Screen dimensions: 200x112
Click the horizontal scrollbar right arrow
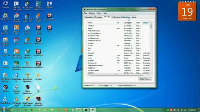[x=148, y=75]
